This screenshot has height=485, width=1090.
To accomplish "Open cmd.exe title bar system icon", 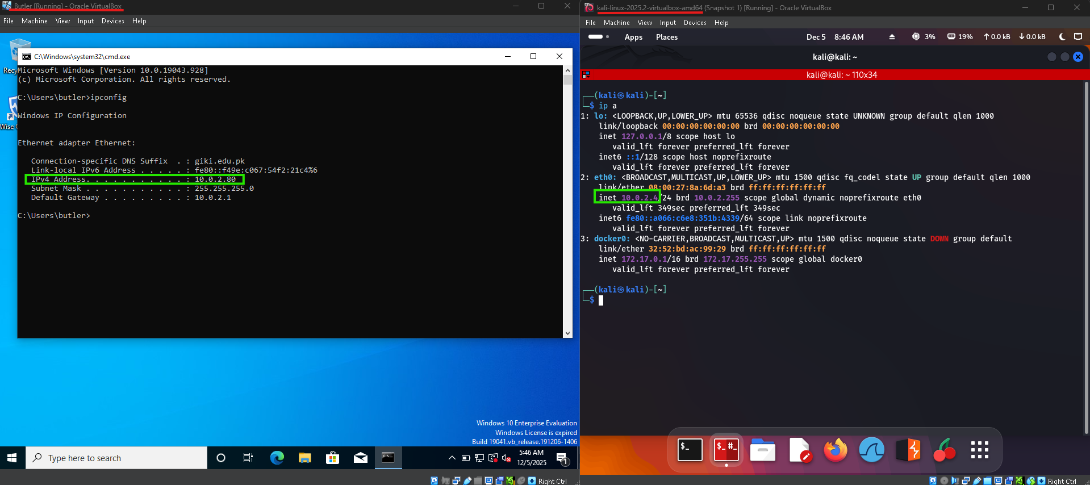I will click(27, 56).
